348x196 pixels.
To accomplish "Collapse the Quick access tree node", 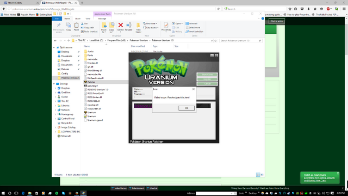I will 54,47.
